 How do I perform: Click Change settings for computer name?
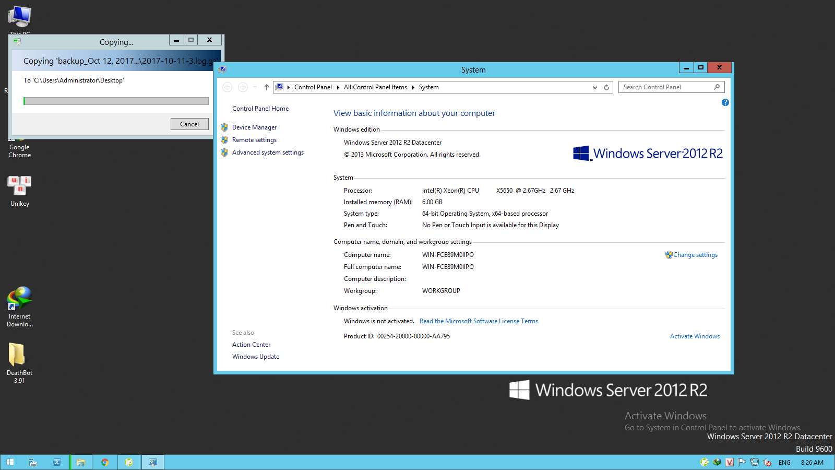pos(695,255)
